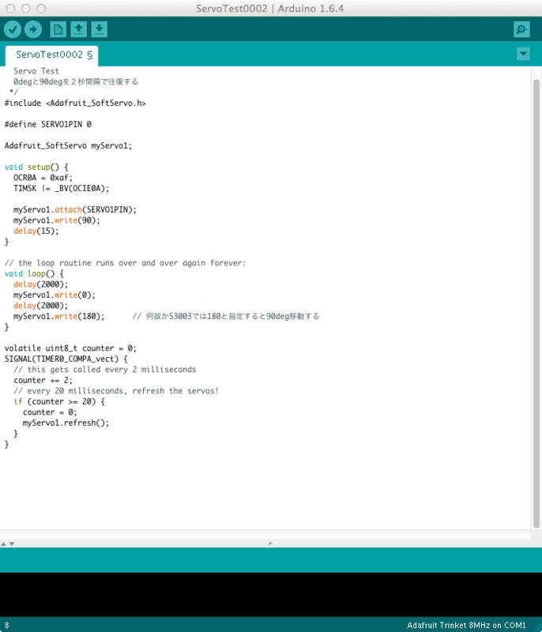This screenshot has width=542, height=632.
Task: Click the Japanese S3003 comment
Action: pyautogui.click(x=226, y=317)
